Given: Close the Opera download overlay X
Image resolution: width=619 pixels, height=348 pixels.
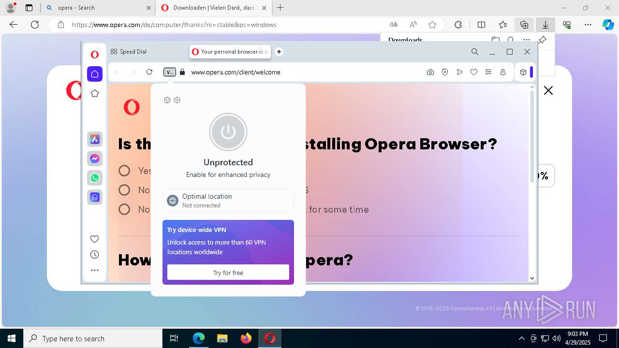Looking at the screenshot, I should click(x=548, y=90).
